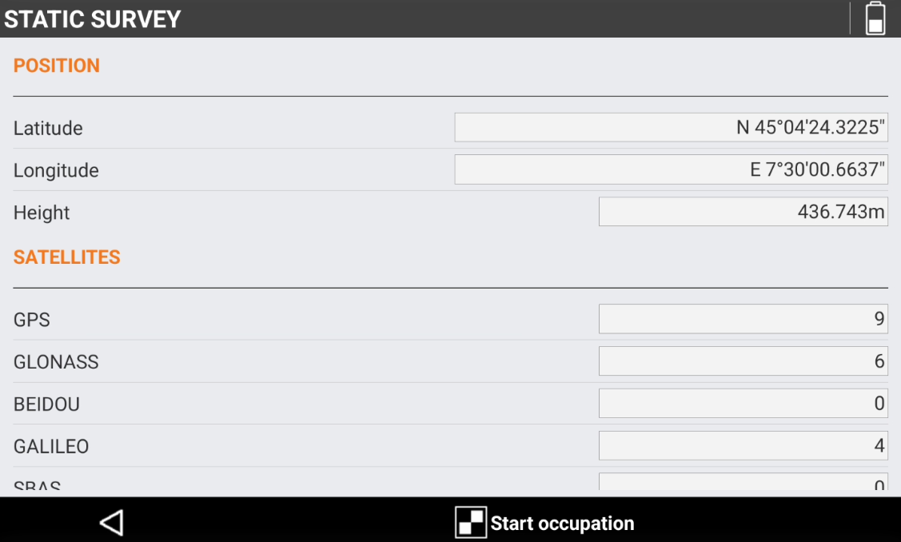Viewport: 901px width, 542px height.
Task: Tap the SATELLITES section header
Action: click(67, 257)
